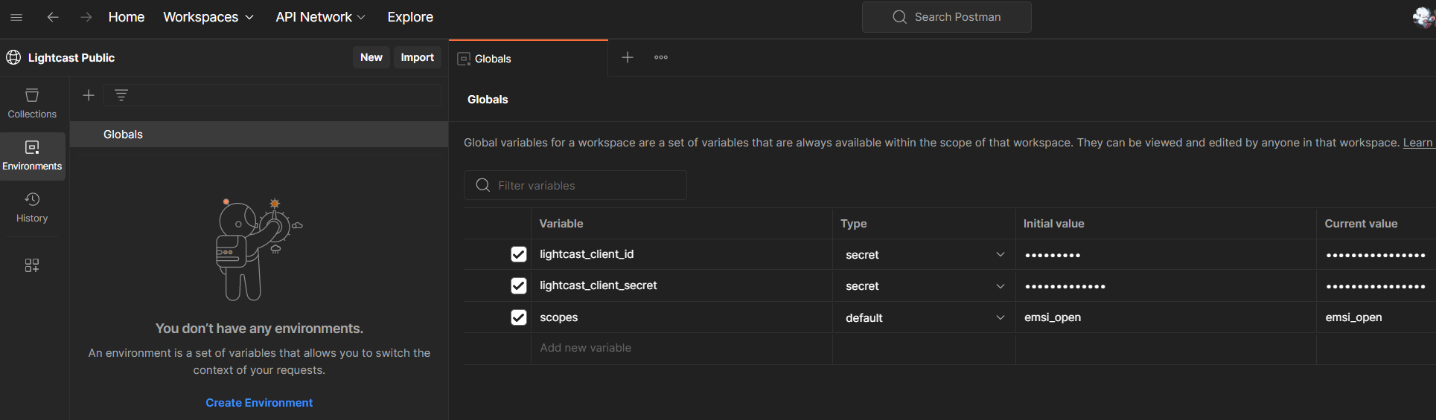This screenshot has height=420, width=1436.
Task: Uncheck the scopes variable checkbox
Action: click(519, 317)
